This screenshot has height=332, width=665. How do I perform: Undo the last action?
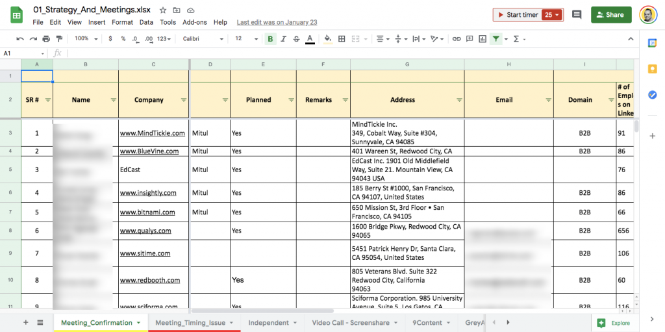point(20,38)
